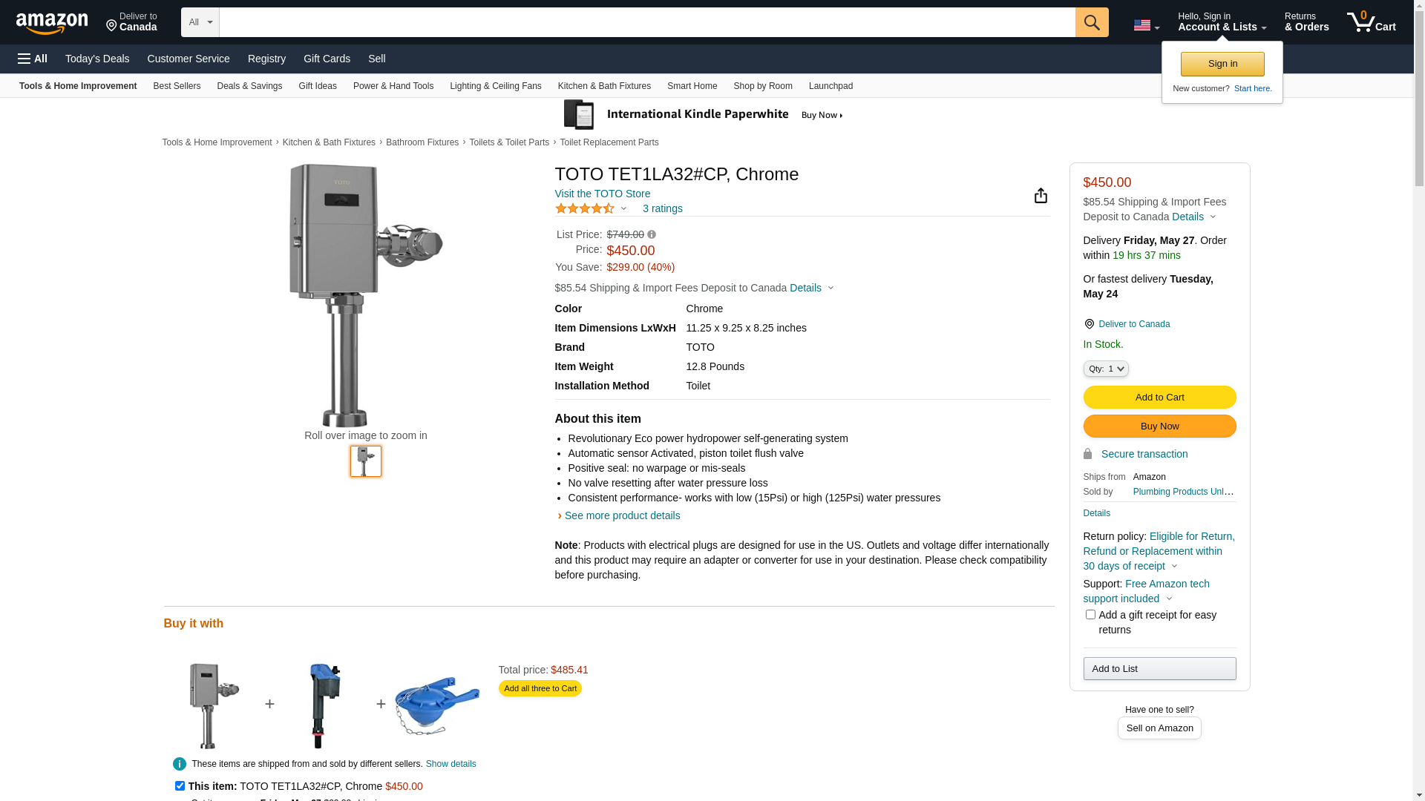Visit the TOTO Store link
1425x801 pixels.
602,194
